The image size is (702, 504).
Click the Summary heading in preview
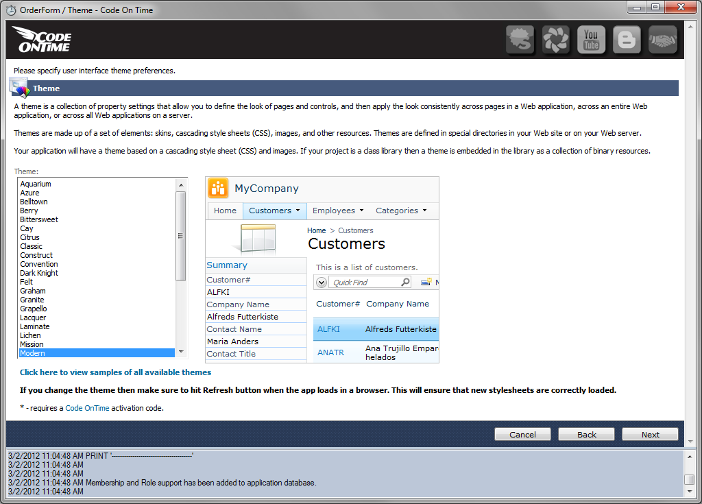click(x=227, y=265)
